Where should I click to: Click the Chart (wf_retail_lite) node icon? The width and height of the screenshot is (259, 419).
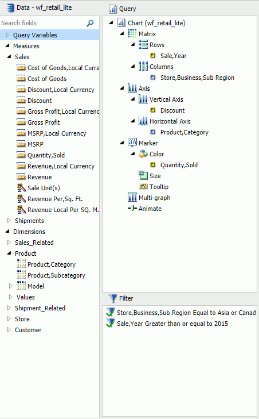tap(121, 23)
